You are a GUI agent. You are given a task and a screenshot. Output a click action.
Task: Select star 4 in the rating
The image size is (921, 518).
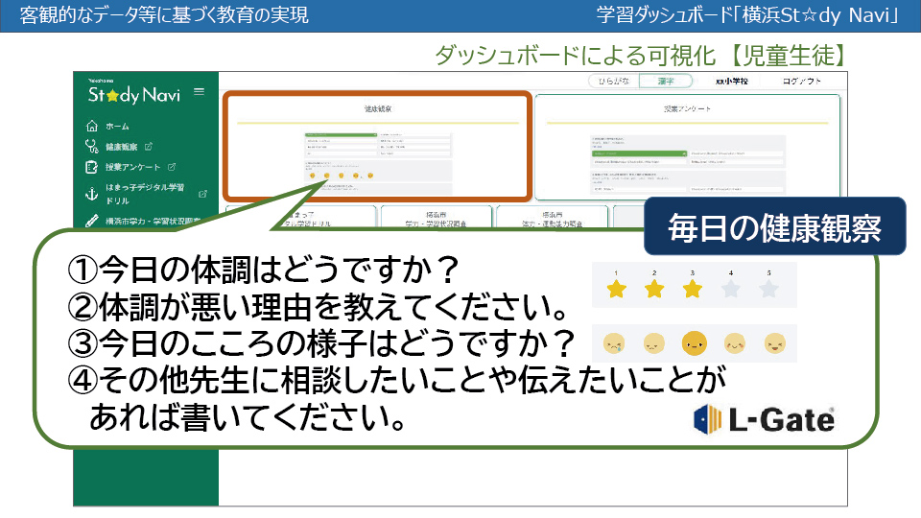pyautogui.click(x=731, y=289)
